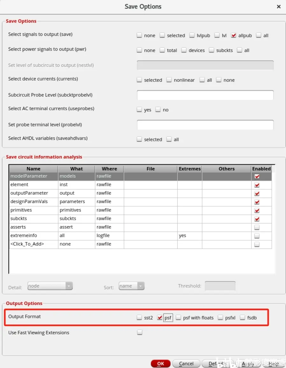Check 'total' for power signals

click(162, 50)
